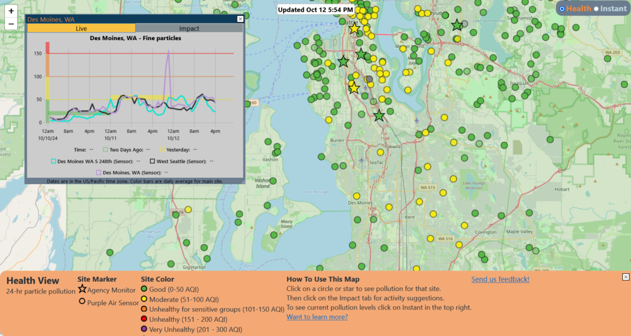Select the Health view radio button
Screen dimensions: 631x336
pos(561,9)
